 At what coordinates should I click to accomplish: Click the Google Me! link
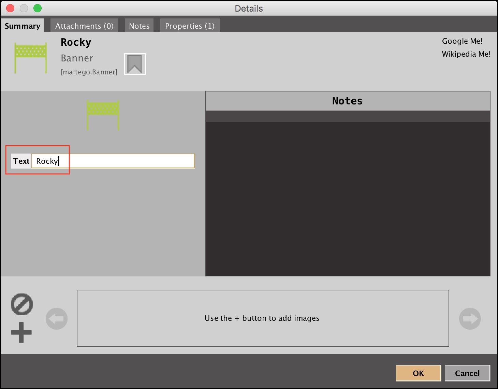coord(462,41)
